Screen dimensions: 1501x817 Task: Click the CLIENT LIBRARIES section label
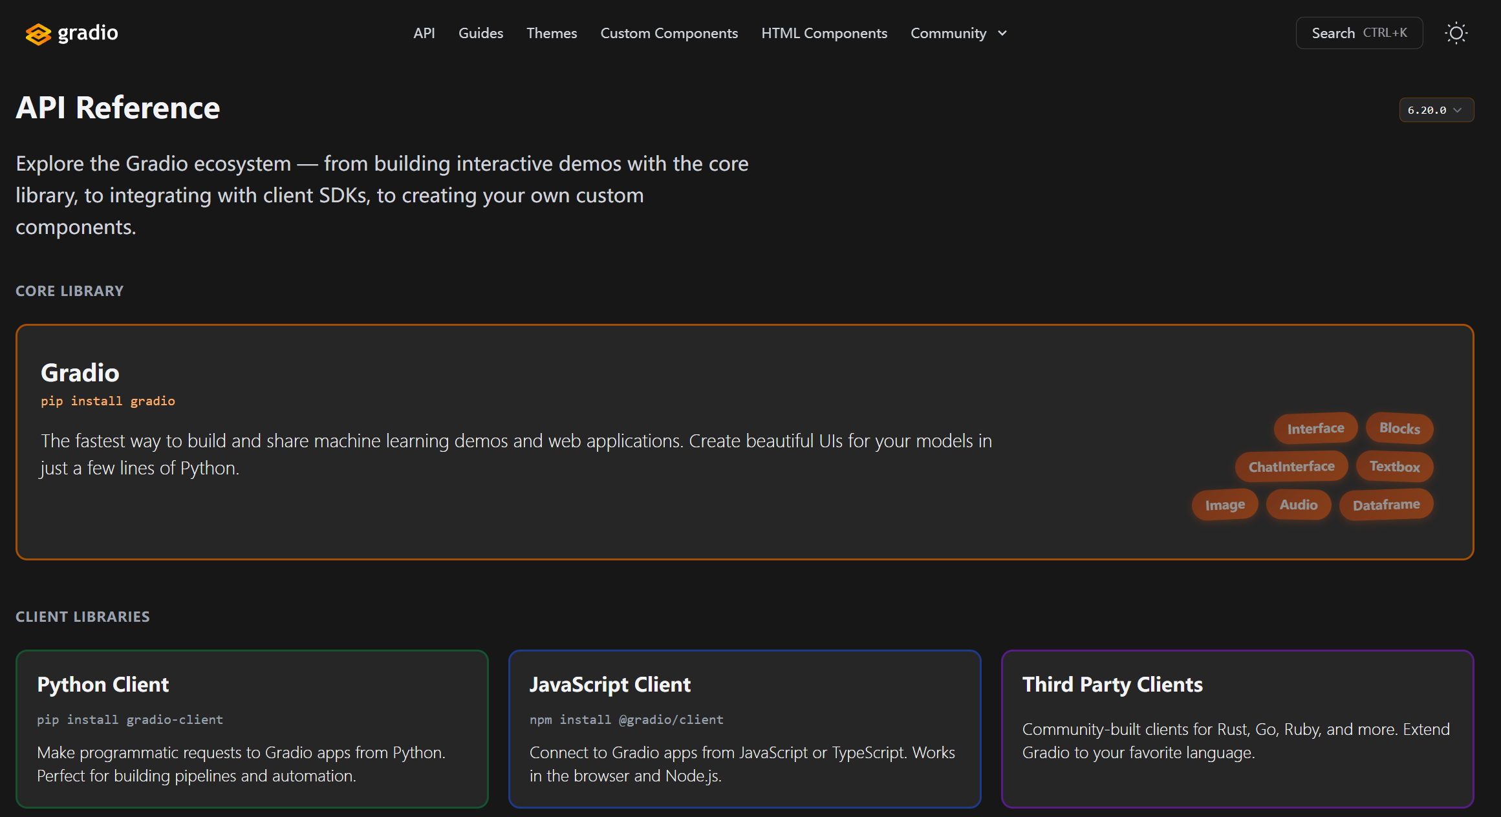click(83, 617)
